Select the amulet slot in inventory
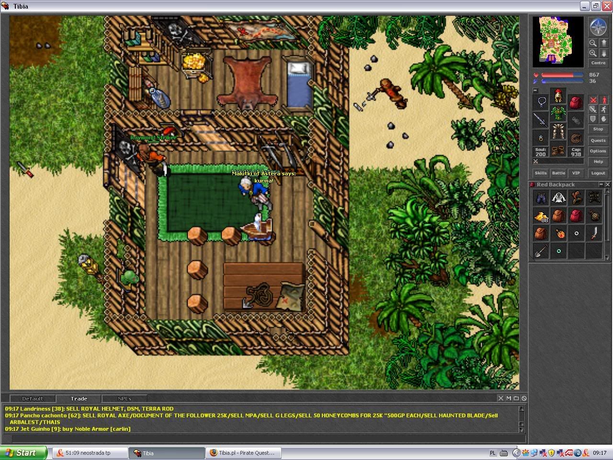613x460 pixels. [x=542, y=102]
